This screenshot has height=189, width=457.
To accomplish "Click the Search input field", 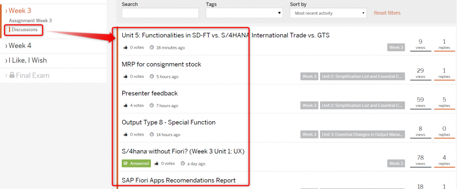I will [x=160, y=13].
